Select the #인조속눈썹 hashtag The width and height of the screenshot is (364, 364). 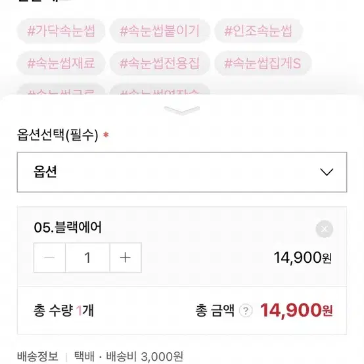click(x=258, y=31)
